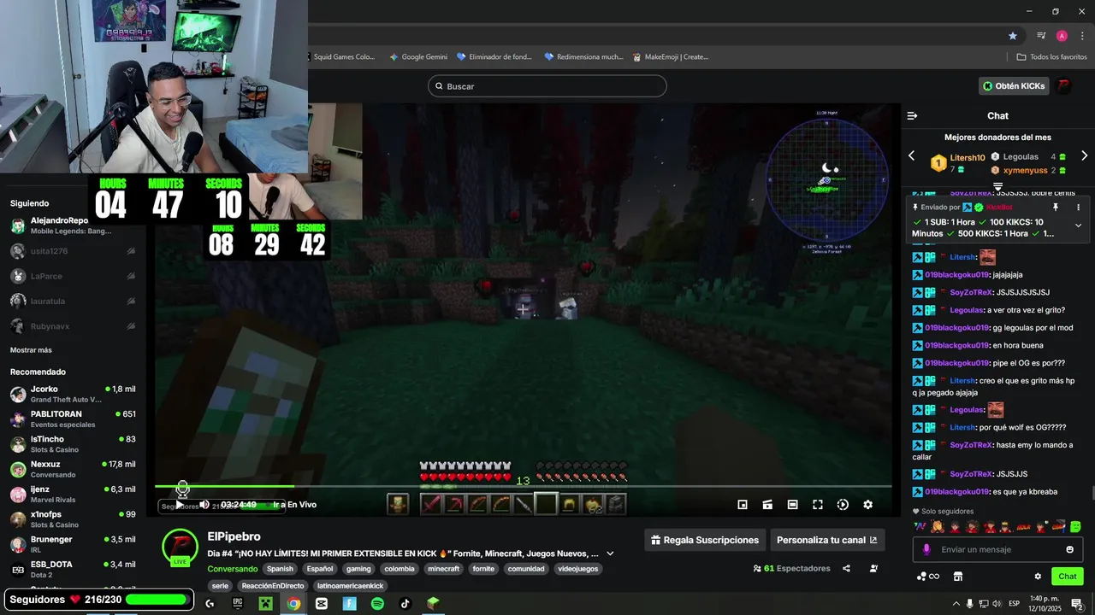Open Jcorko recommended channel

click(x=73, y=394)
